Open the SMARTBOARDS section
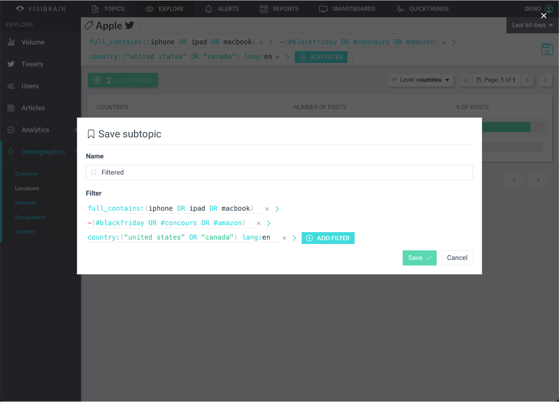This screenshot has width=560, height=402. click(x=347, y=9)
